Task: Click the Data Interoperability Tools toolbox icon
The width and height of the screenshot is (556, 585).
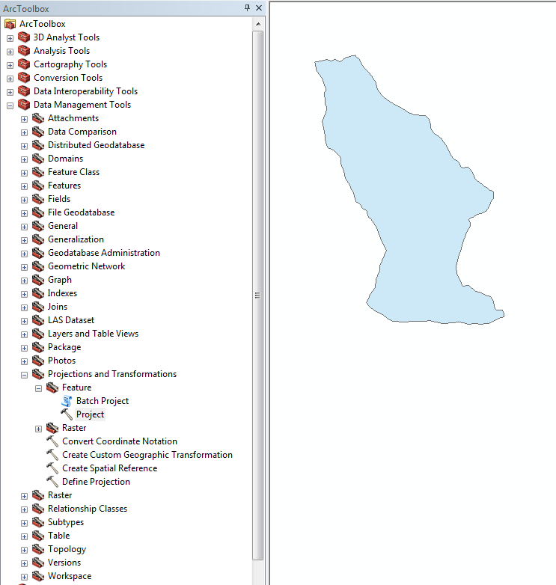Action: (x=24, y=91)
